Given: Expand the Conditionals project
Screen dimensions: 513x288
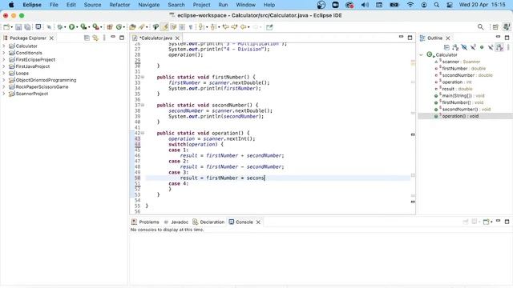Looking at the screenshot, I should coord(4,53).
